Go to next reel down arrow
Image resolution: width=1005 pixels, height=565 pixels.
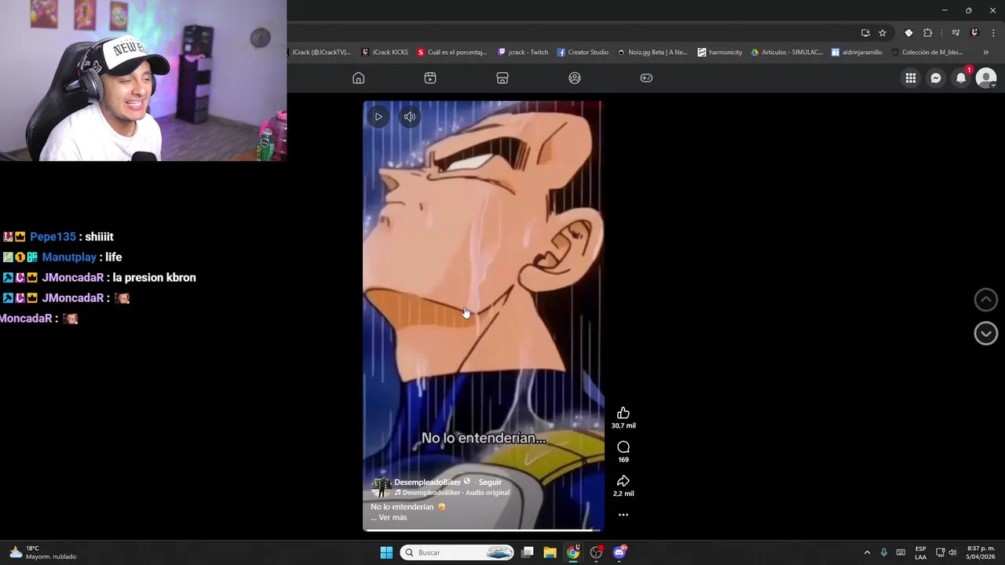tap(986, 333)
